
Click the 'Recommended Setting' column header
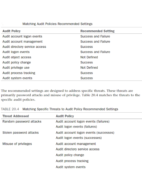coord(98,31)
